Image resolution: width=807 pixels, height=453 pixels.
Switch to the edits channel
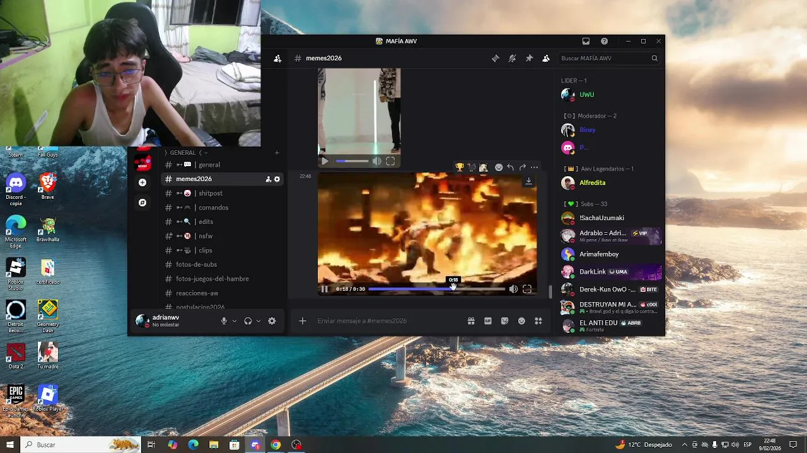click(x=222, y=221)
